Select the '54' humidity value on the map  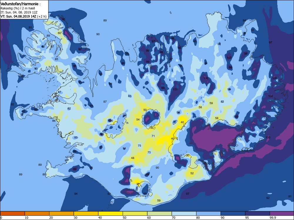pos(138,119)
